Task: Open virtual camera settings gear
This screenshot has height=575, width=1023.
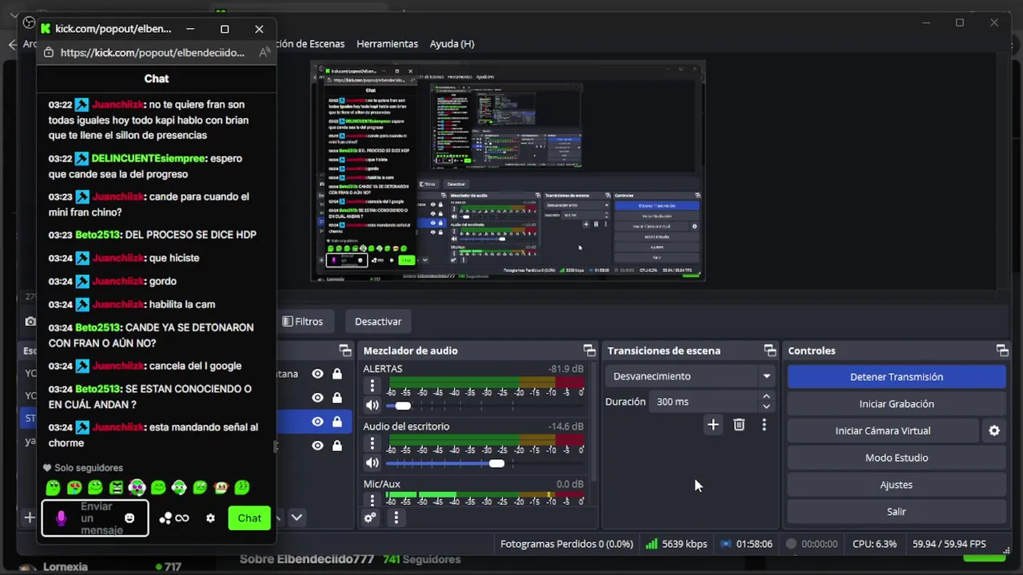Action: [994, 430]
